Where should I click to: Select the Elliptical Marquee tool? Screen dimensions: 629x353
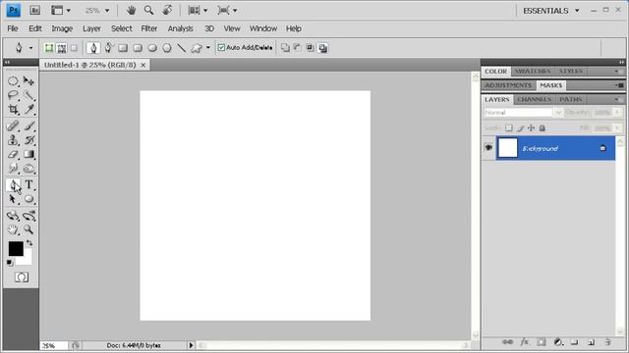[x=13, y=80]
